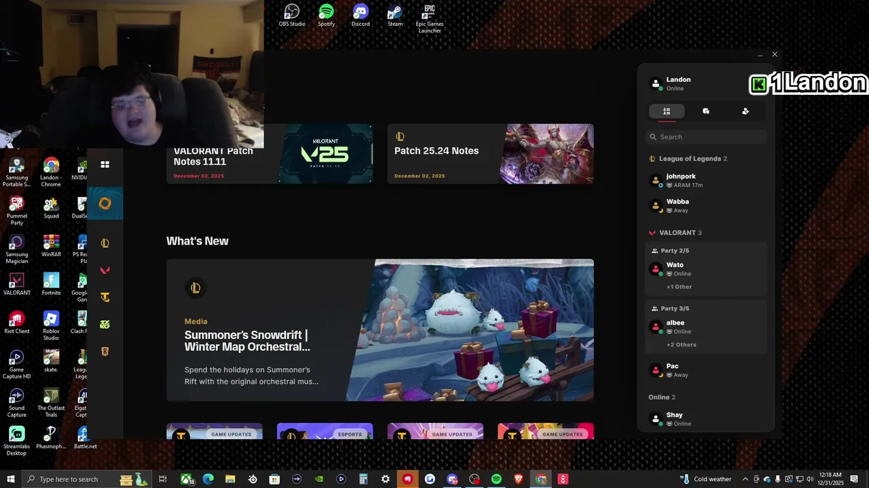Open the add friend tab

pyautogui.click(x=745, y=111)
